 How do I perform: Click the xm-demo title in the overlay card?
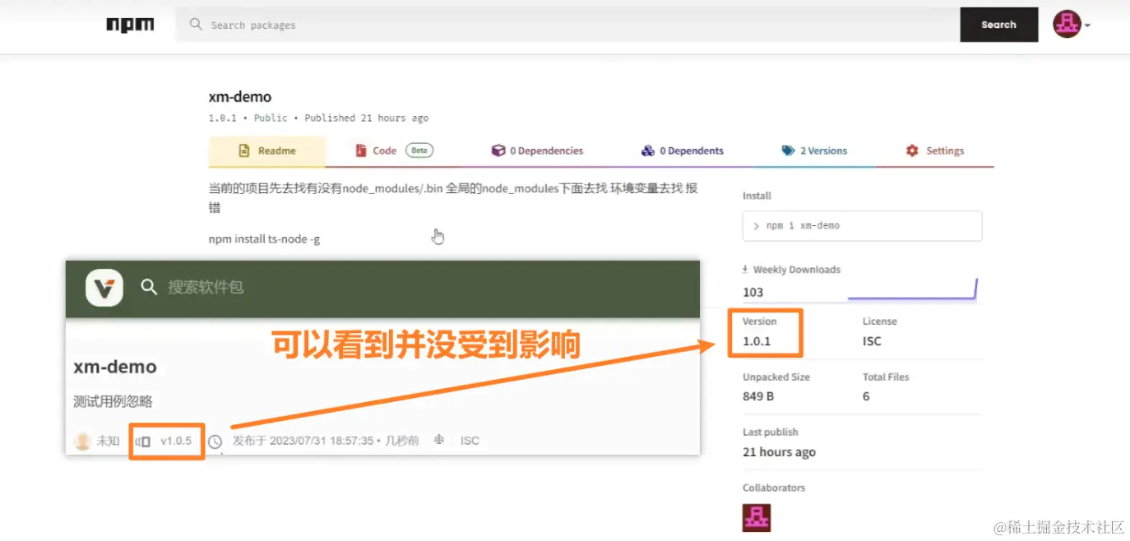(115, 367)
